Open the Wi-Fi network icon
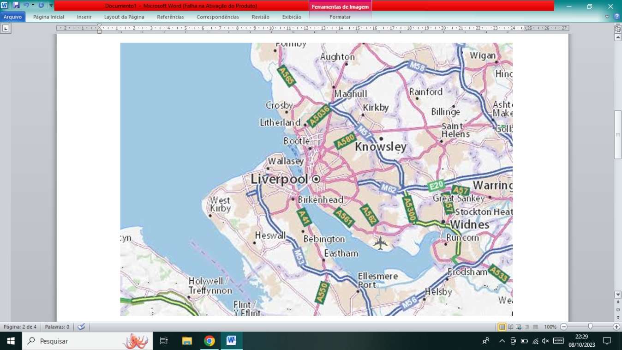The height and width of the screenshot is (350, 622). (x=535, y=341)
